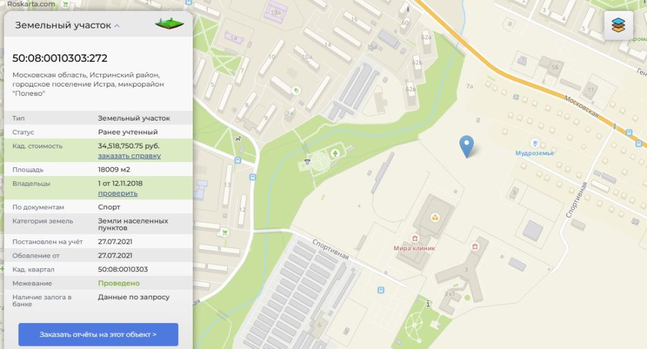
Task: Select the blue location pin marker
Action: 466,146
